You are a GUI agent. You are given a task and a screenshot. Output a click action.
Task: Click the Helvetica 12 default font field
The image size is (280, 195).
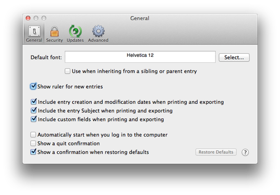coord(140,57)
